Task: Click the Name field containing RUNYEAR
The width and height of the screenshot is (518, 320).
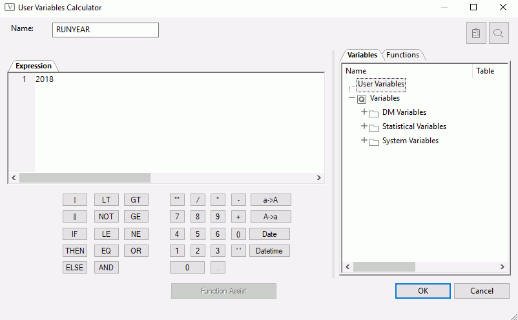Action: pyautogui.click(x=105, y=30)
